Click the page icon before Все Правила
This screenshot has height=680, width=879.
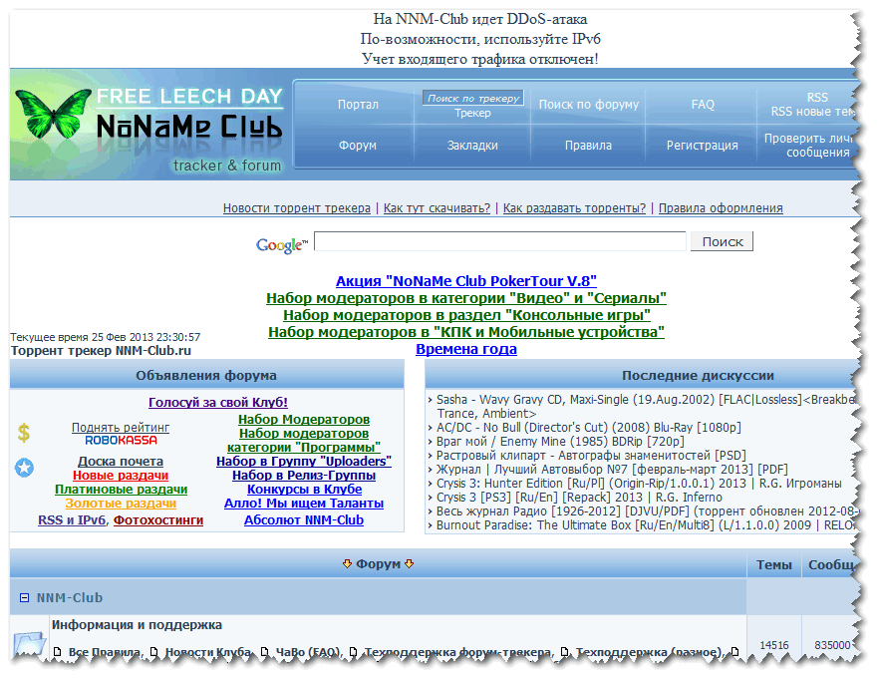(57, 652)
